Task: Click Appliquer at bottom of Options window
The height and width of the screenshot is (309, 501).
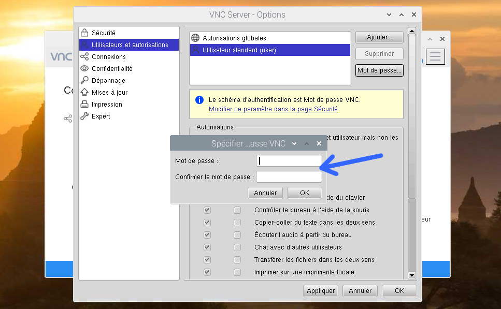Action: pos(321,291)
